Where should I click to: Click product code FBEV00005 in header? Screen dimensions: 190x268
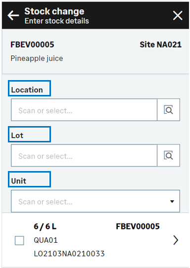(32, 45)
